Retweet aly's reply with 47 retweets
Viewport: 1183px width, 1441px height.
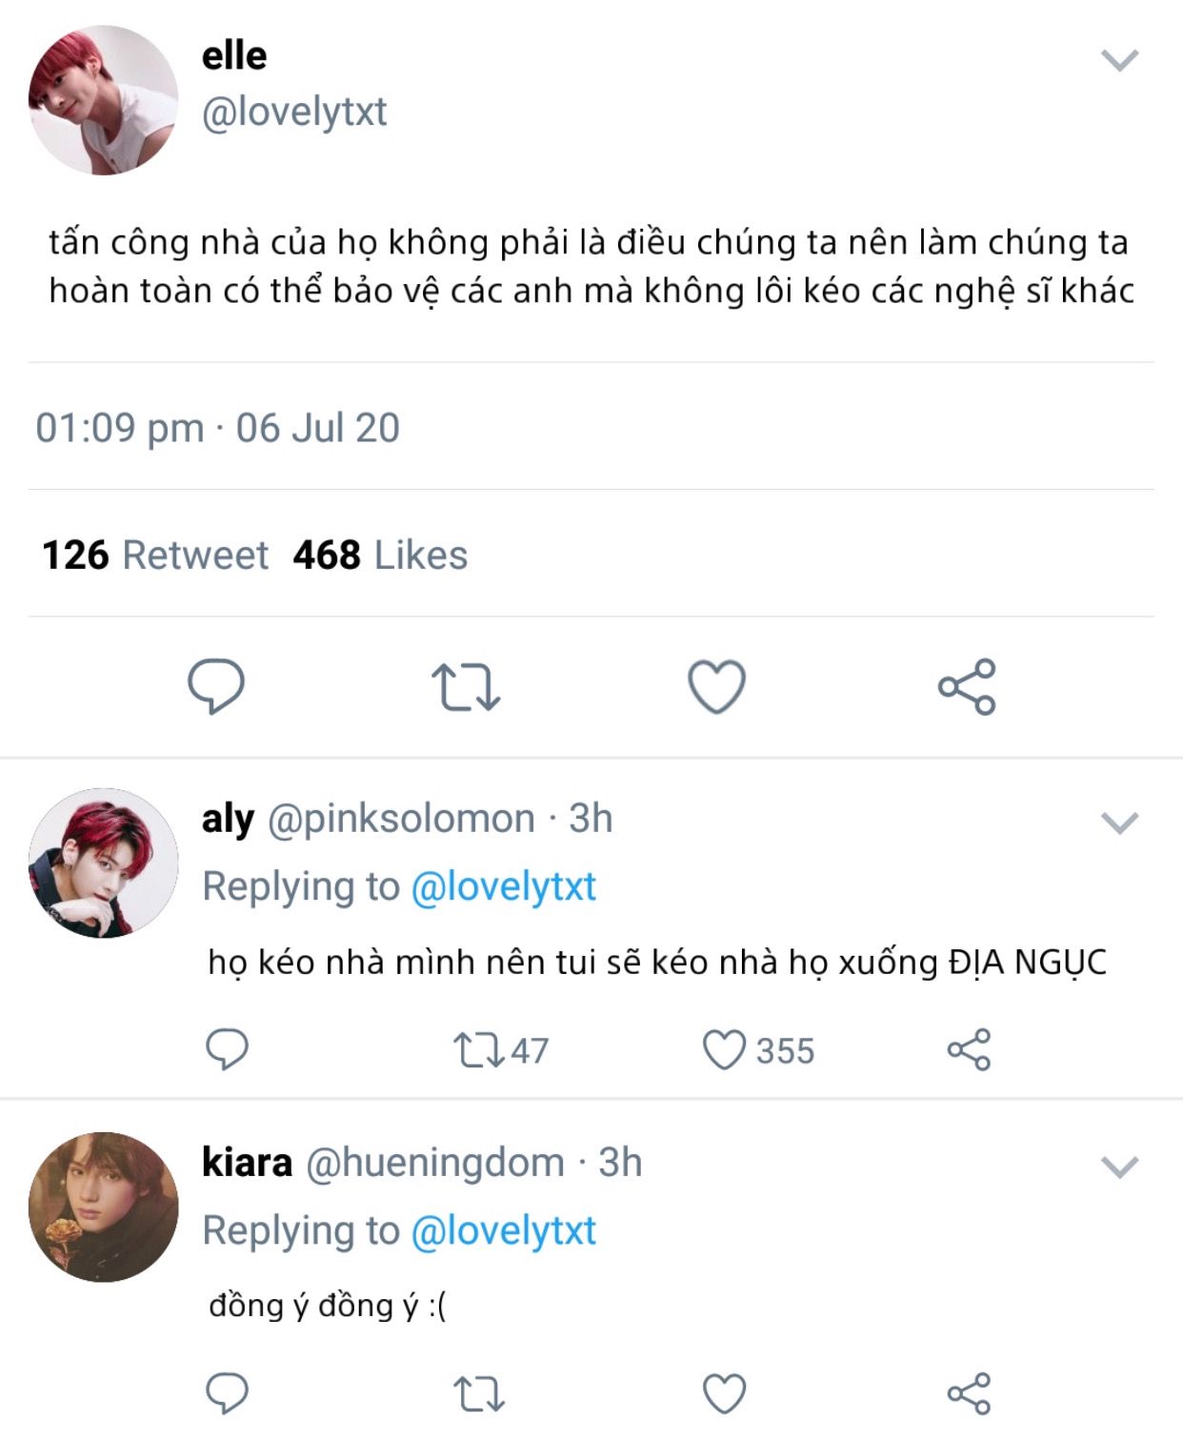501,1050
